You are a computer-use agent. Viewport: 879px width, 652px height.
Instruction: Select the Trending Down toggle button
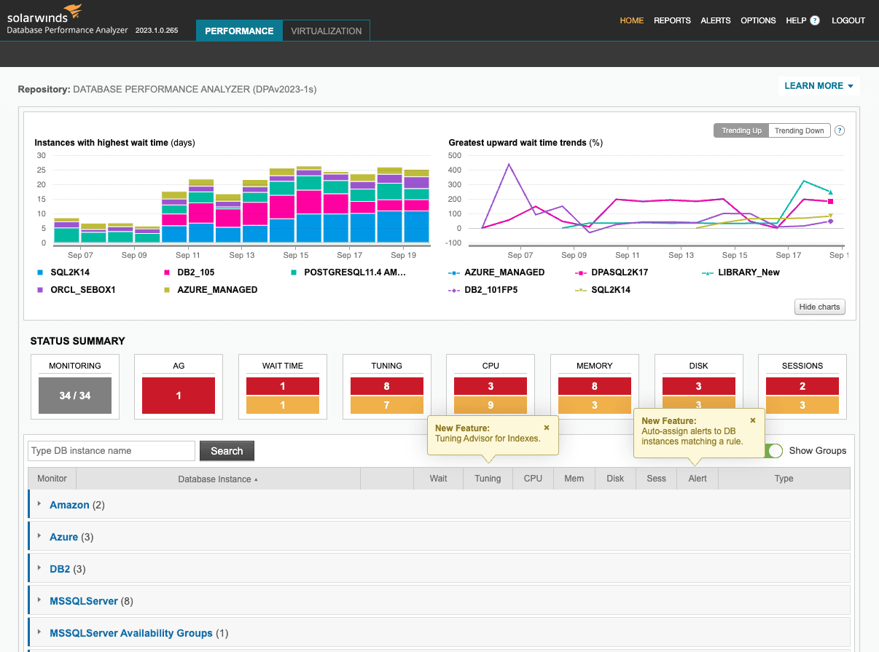click(x=799, y=131)
